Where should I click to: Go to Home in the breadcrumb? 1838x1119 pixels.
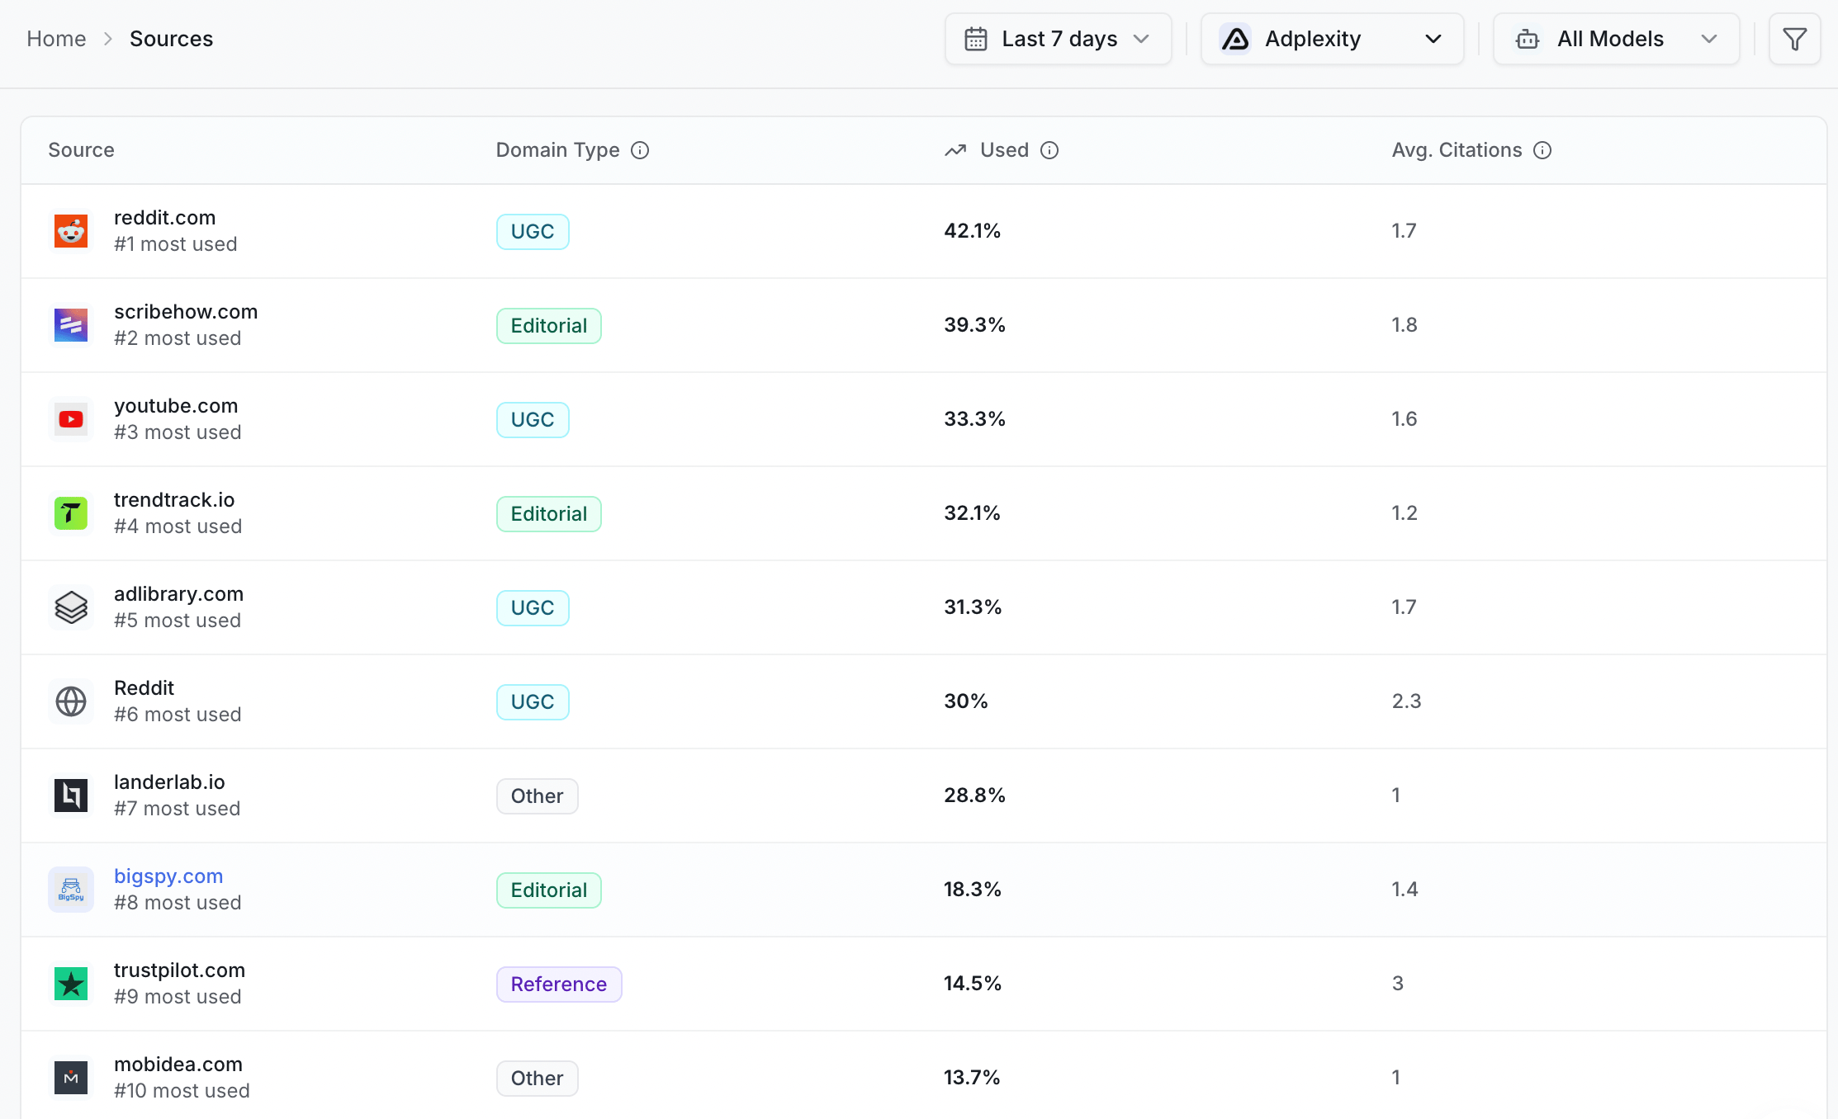56,39
